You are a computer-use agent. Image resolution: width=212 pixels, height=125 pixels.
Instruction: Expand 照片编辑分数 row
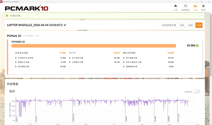tap(124, 58)
